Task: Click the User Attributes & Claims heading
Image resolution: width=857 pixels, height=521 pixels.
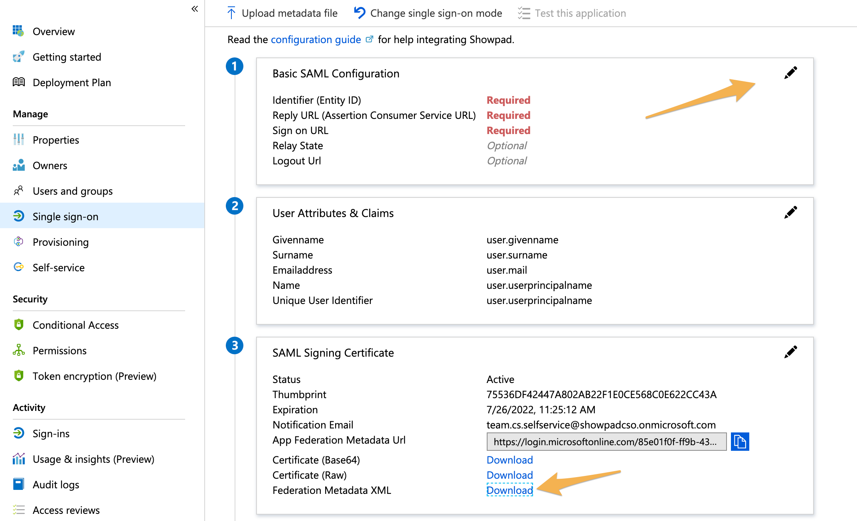Action: click(333, 213)
